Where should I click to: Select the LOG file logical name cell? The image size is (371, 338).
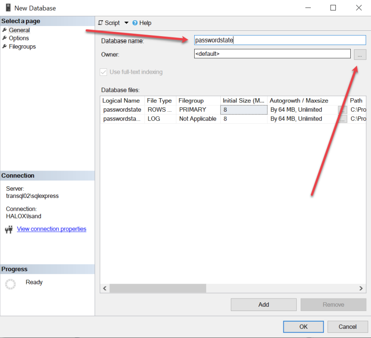[x=122, y=118]
